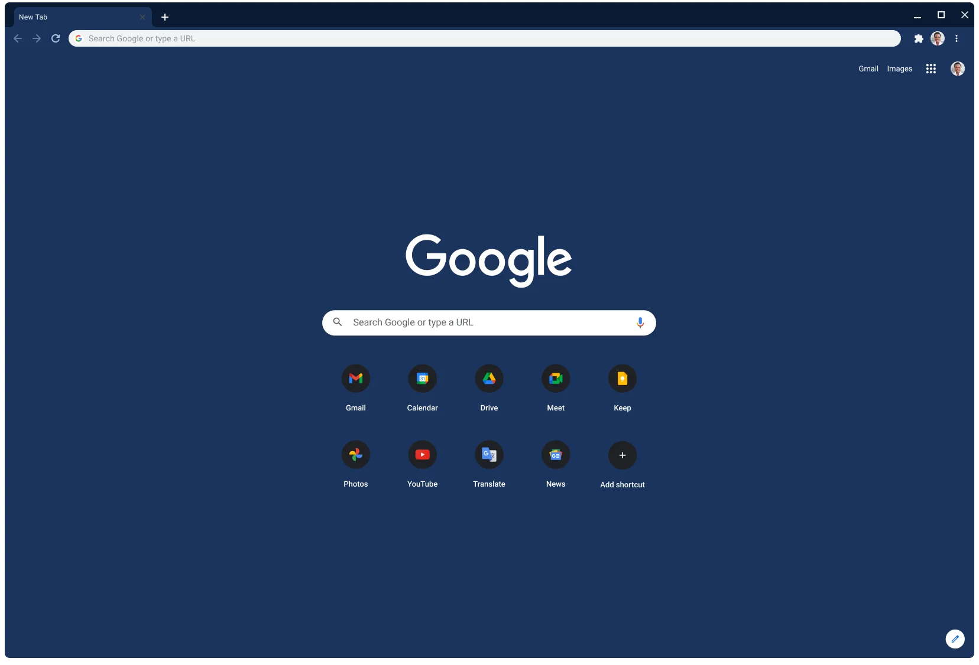Open the Keep shortcut

(x=622, y=379)
